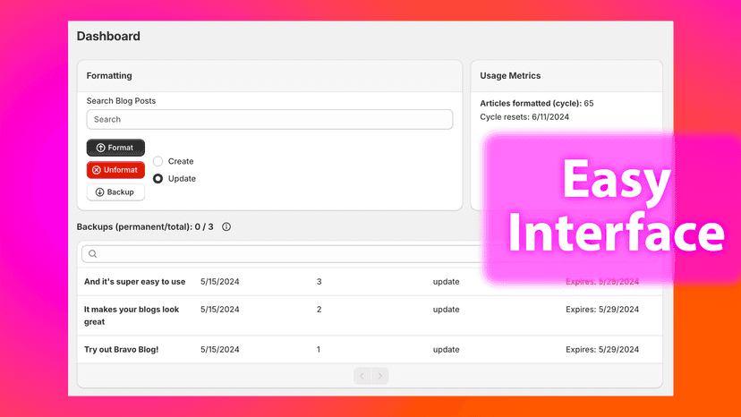The height and width of the screenshot is (417, 741).
Task: Click 'Cycle resets: 6/11/2024' text
Action: [x=524, y=117]
